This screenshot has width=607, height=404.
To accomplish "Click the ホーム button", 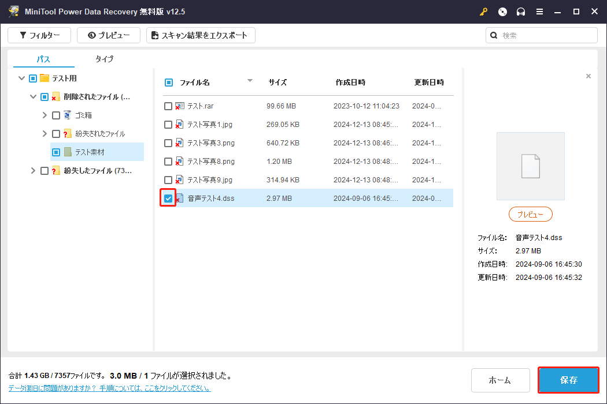I will [500, 380].
